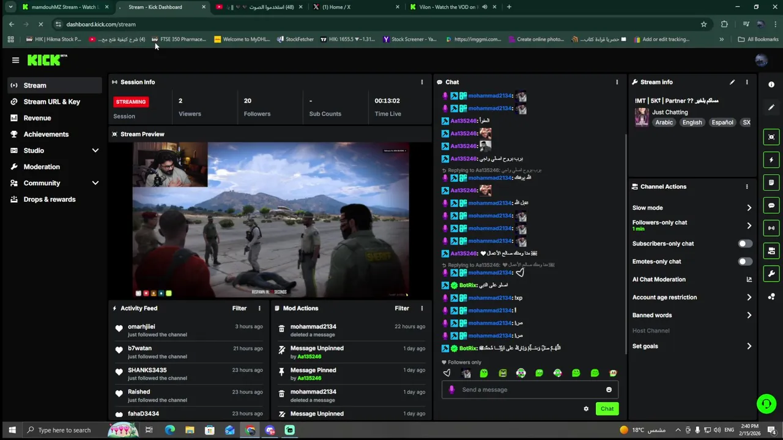Click the chat bubble icon in right sidebar
Viewport: 783px width, 440px height.
pyautogui.click(x=771, y=205)
